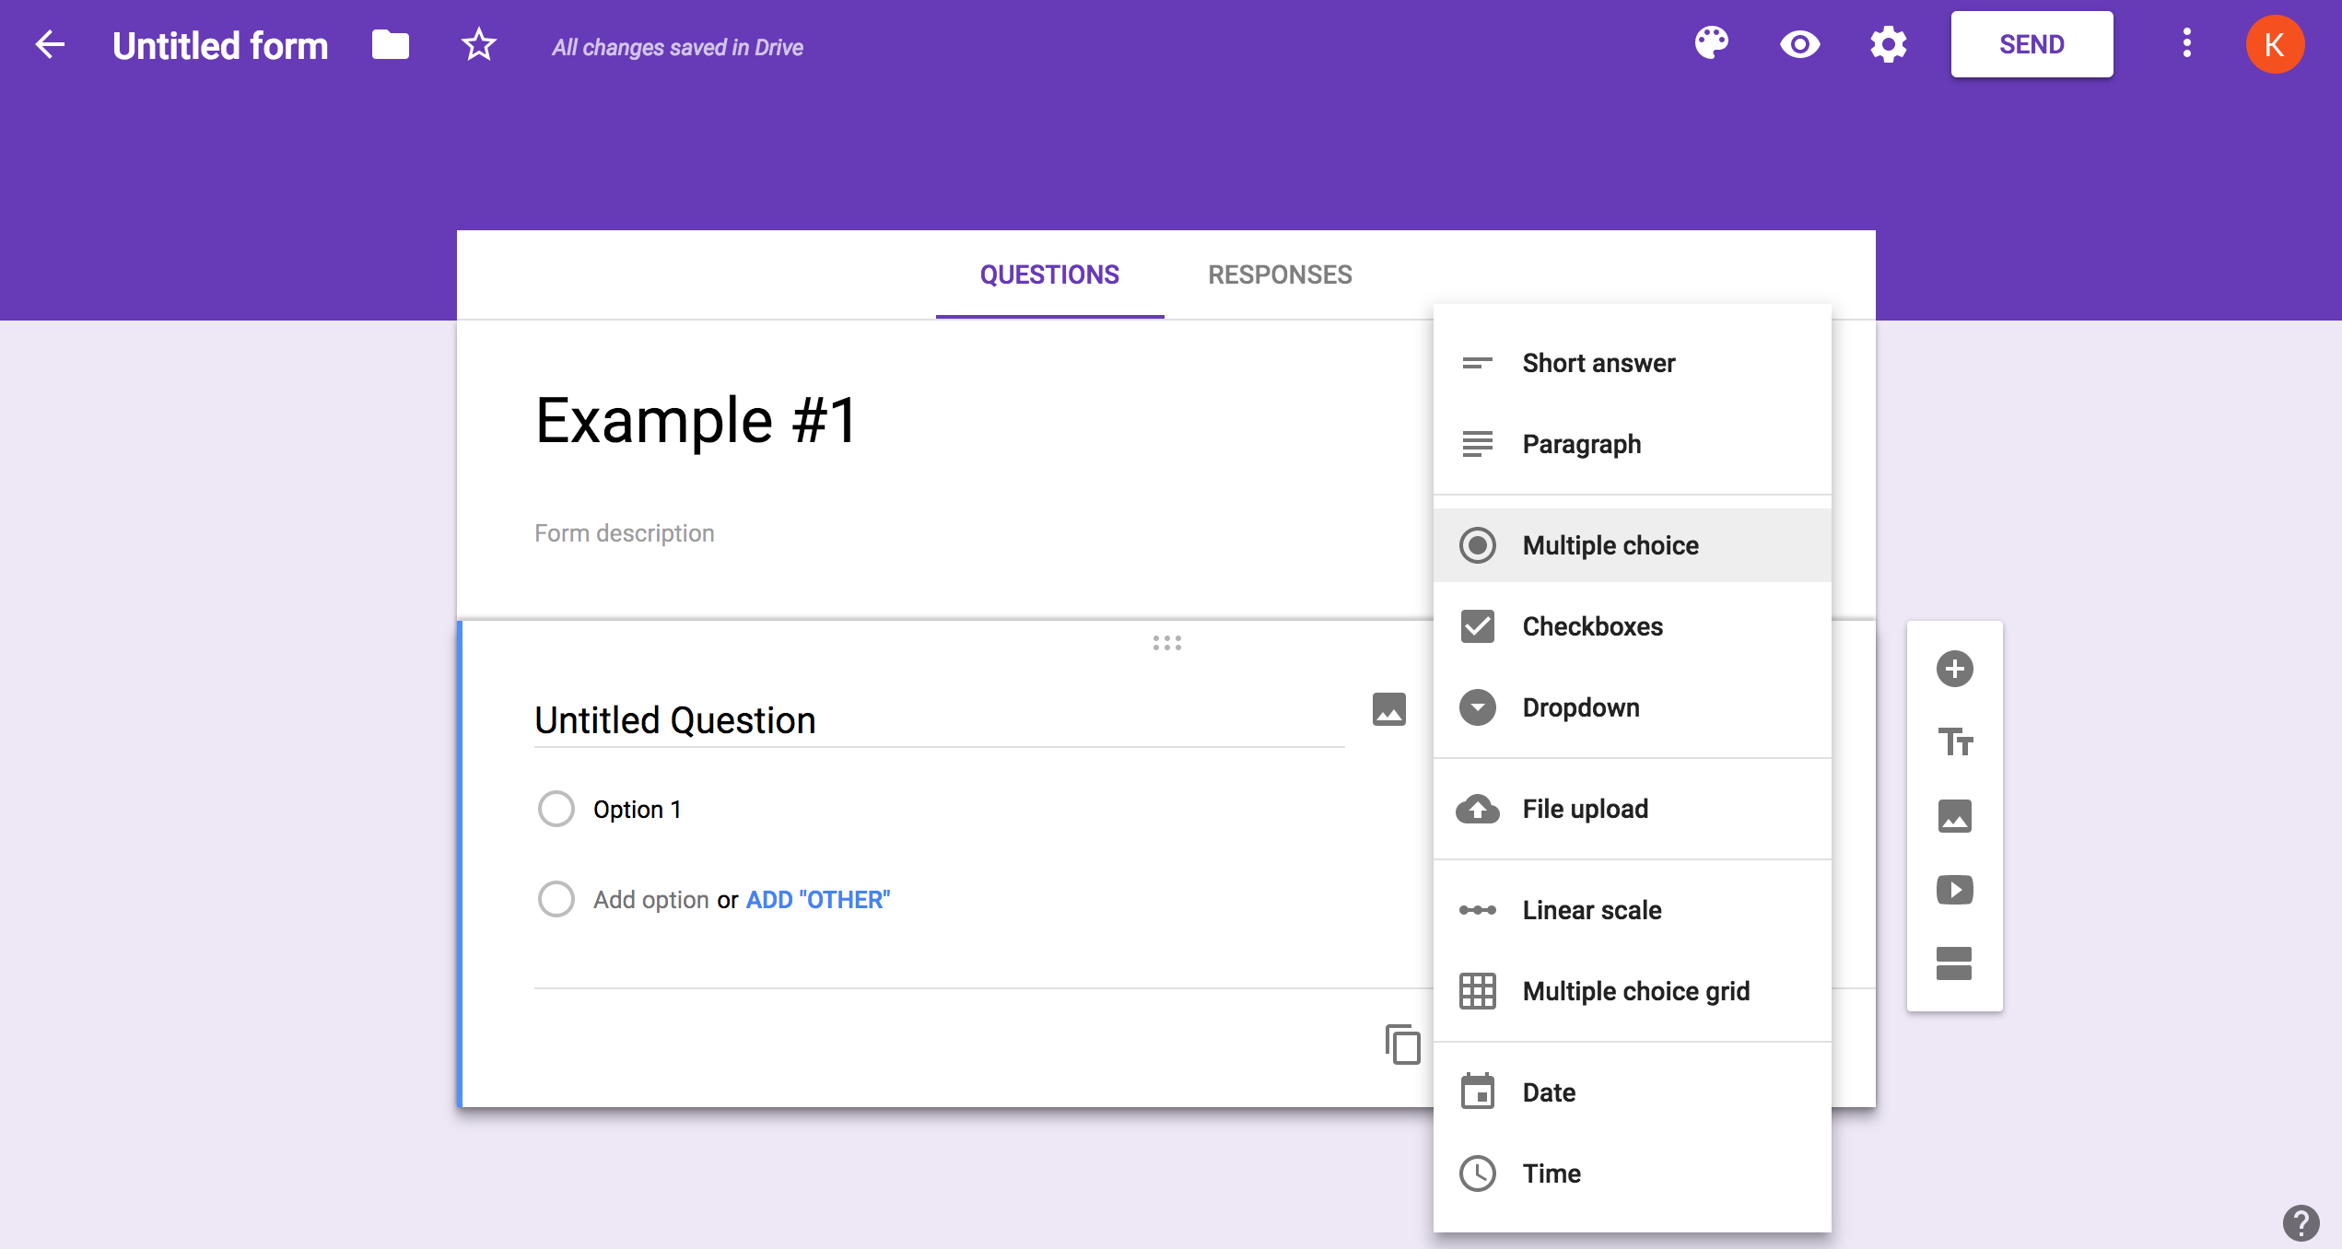Image resolution: width=2342 pixels, height=1249 pixels.
Task: Choose Paragraph question type
Action: tap(1633, 444)
